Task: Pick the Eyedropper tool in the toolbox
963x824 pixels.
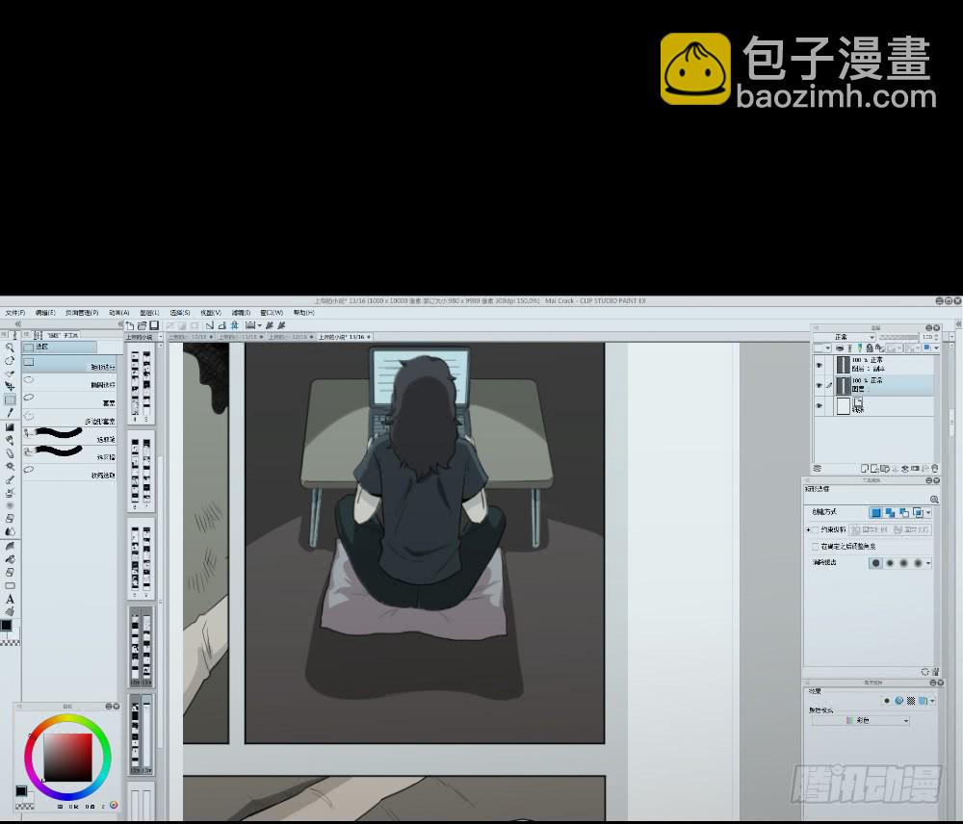Action: coord(10,413)
